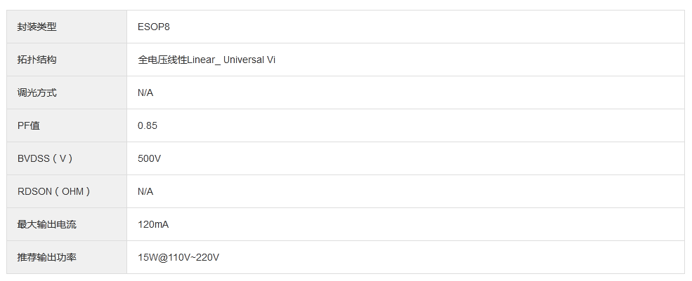The image size is (692, 281).
Task: Click the 全电压线性 Chinese text
Action: pyautogui.click(x=162, y=60)
